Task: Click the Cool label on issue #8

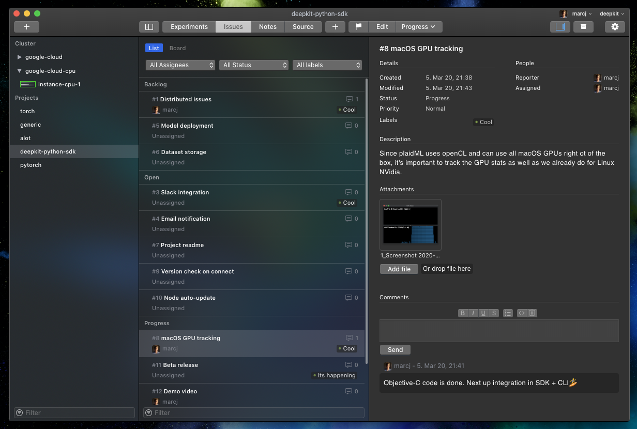Action: tap(347, 348)
